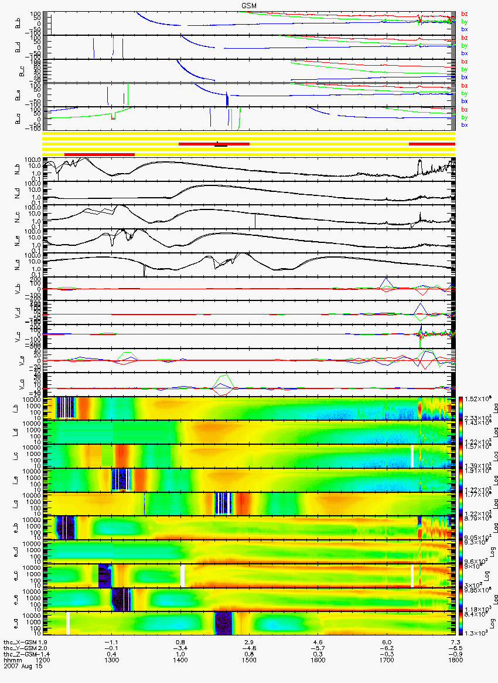The image size is (498, 683).
Task: Click the V_a velocity panel label
Action: 22,384
